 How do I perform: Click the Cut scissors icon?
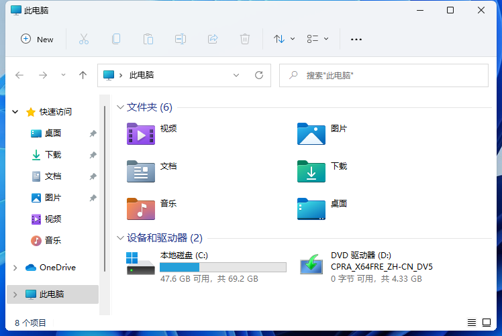click(x=84, y=39)
